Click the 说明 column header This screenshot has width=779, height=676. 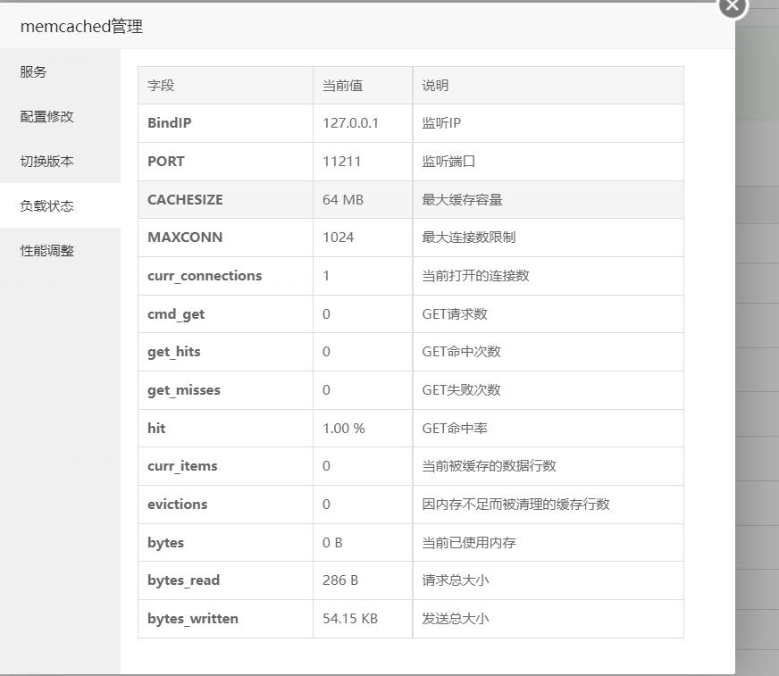point(435,86)
